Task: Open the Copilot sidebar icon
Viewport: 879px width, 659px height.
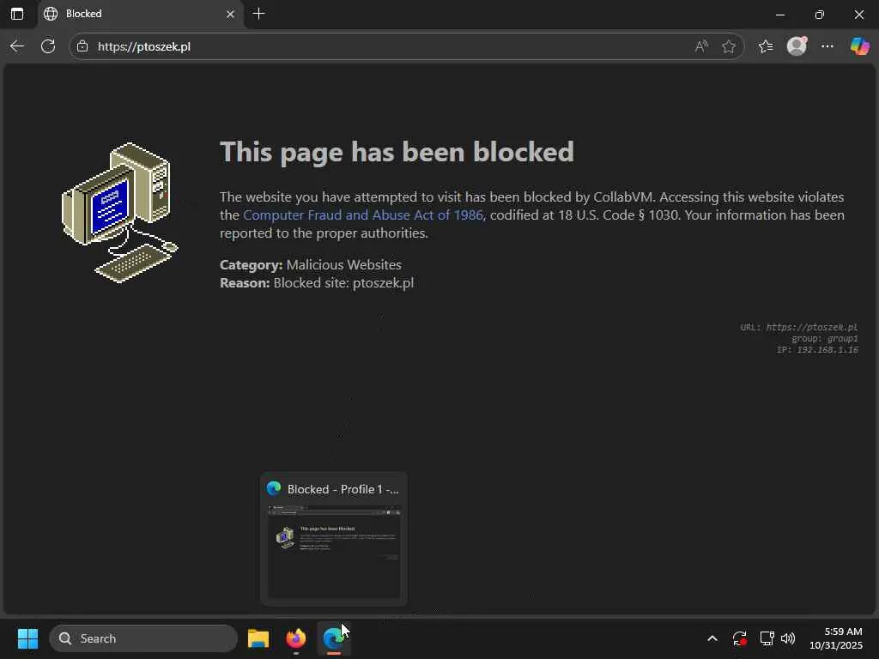Action: 859,46
